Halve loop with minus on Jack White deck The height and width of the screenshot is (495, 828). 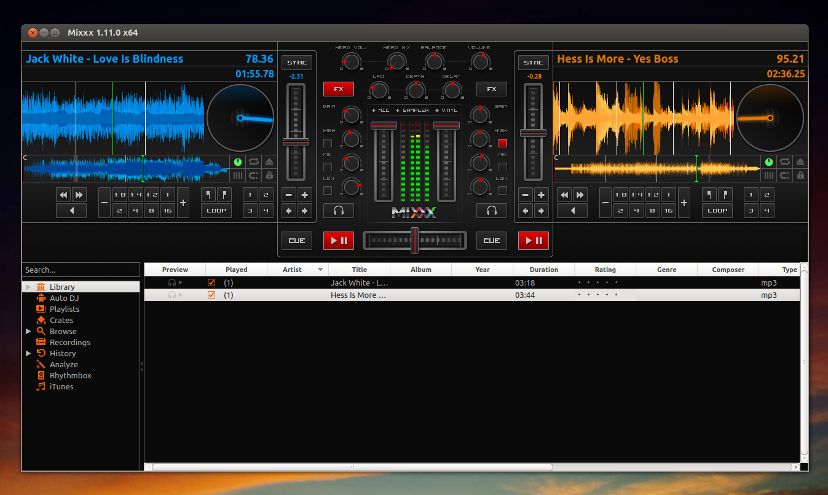pyautogui.click(x=104, y=203)
